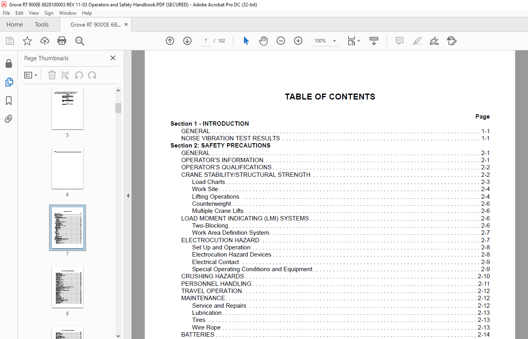Open the View menu
Screen dimensions: 528x339
(34, 13)
